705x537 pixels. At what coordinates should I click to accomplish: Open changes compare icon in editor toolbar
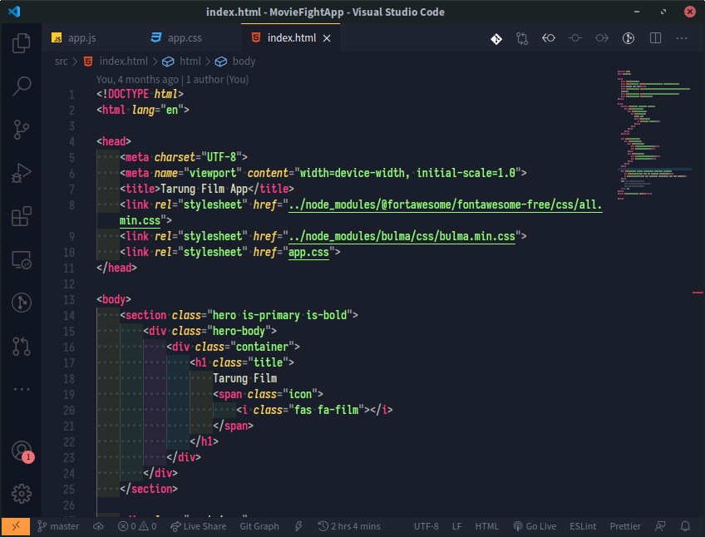(522, 39)
